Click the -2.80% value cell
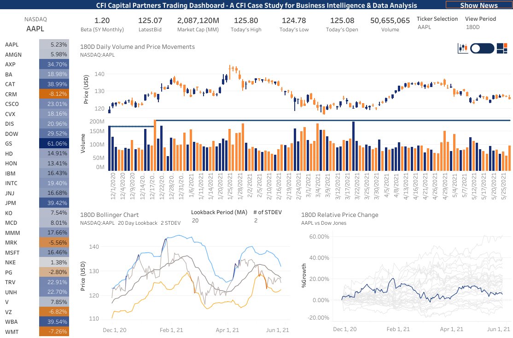The width and height of the screenshot is (513, 338). pos(54,272)
